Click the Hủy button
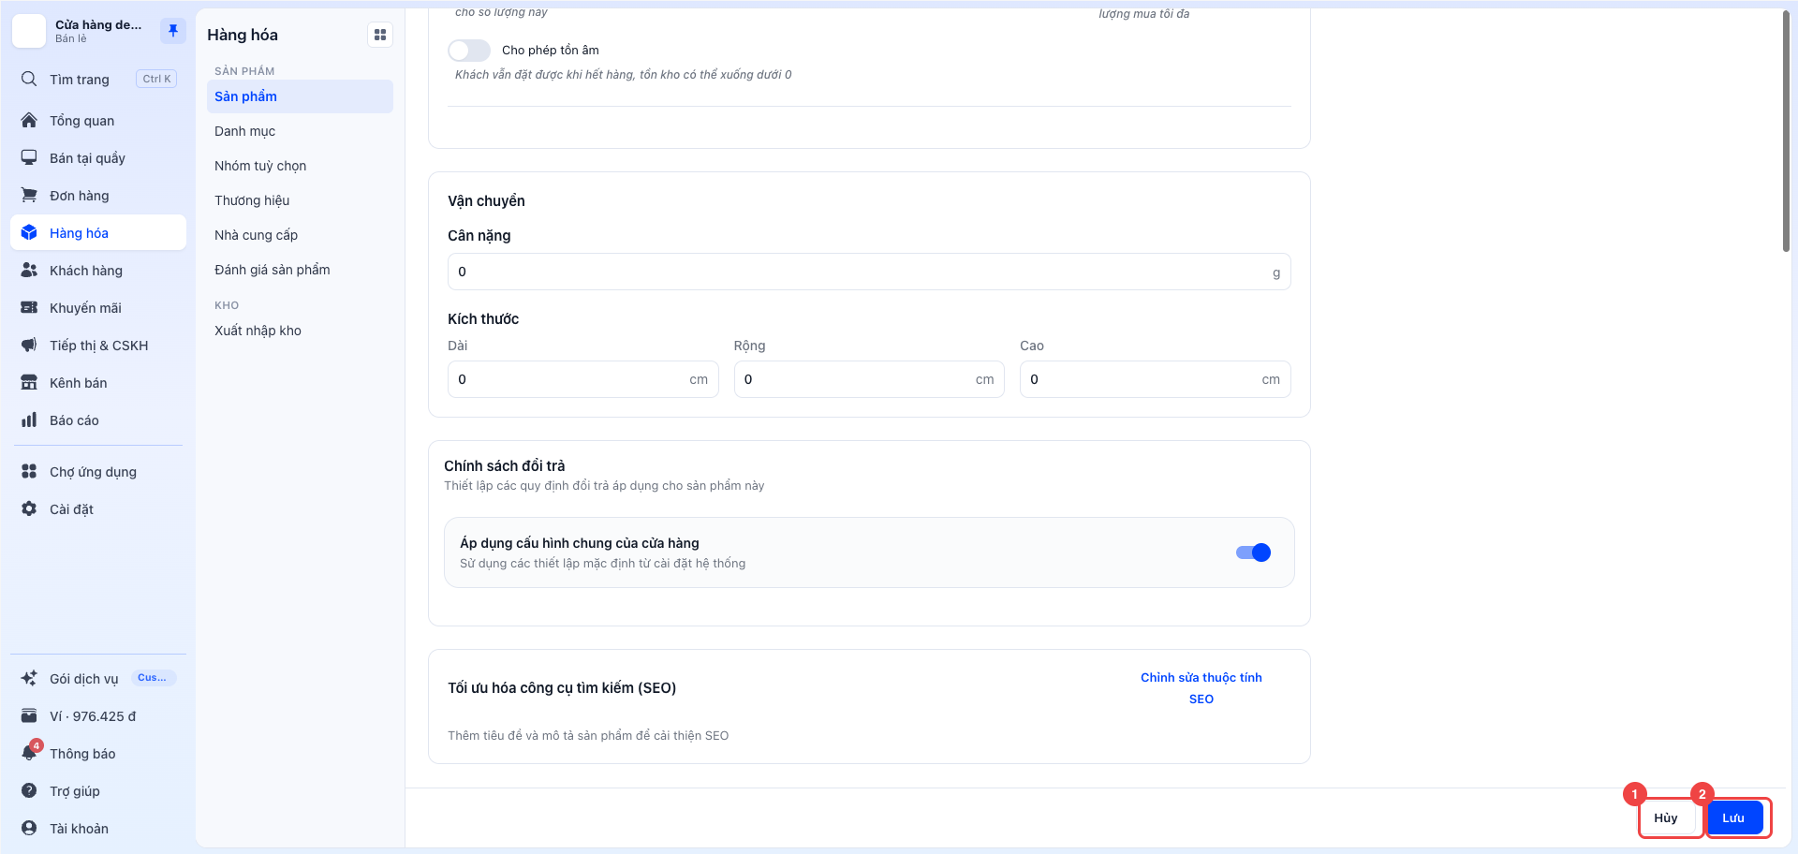Screen dimensions: 1798x854 1667,817
